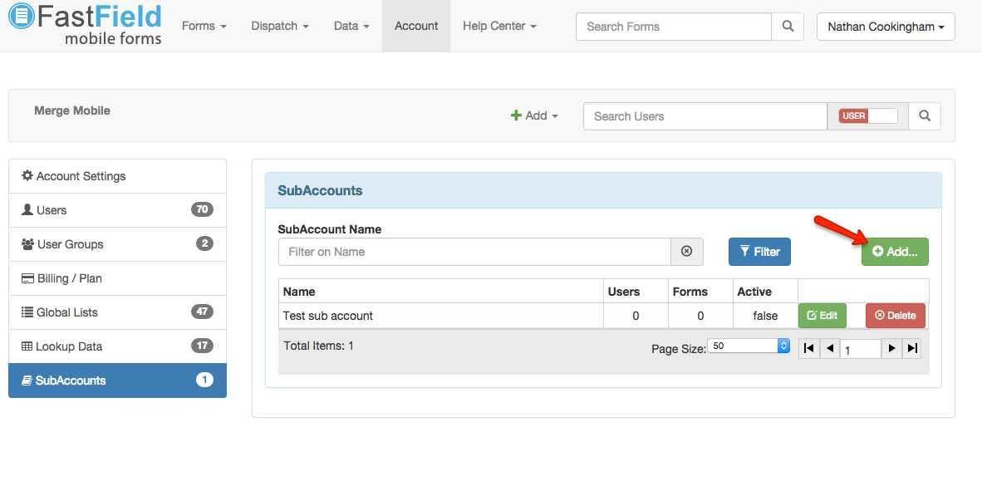982x496 pixels.
Task: Open the Help Center menu
Action: pos(499,26)
